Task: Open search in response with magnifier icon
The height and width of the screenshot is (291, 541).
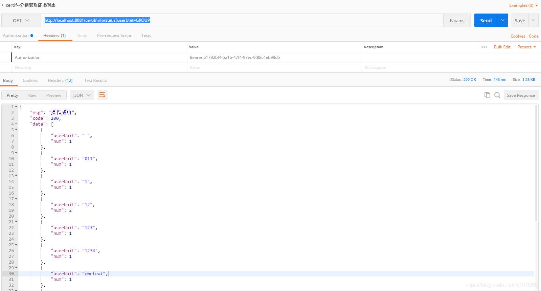Action: coord(497,95)
